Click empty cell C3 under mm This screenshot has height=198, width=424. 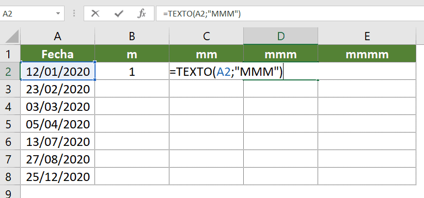coord(207,89)
